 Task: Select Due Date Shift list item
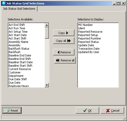18,79
